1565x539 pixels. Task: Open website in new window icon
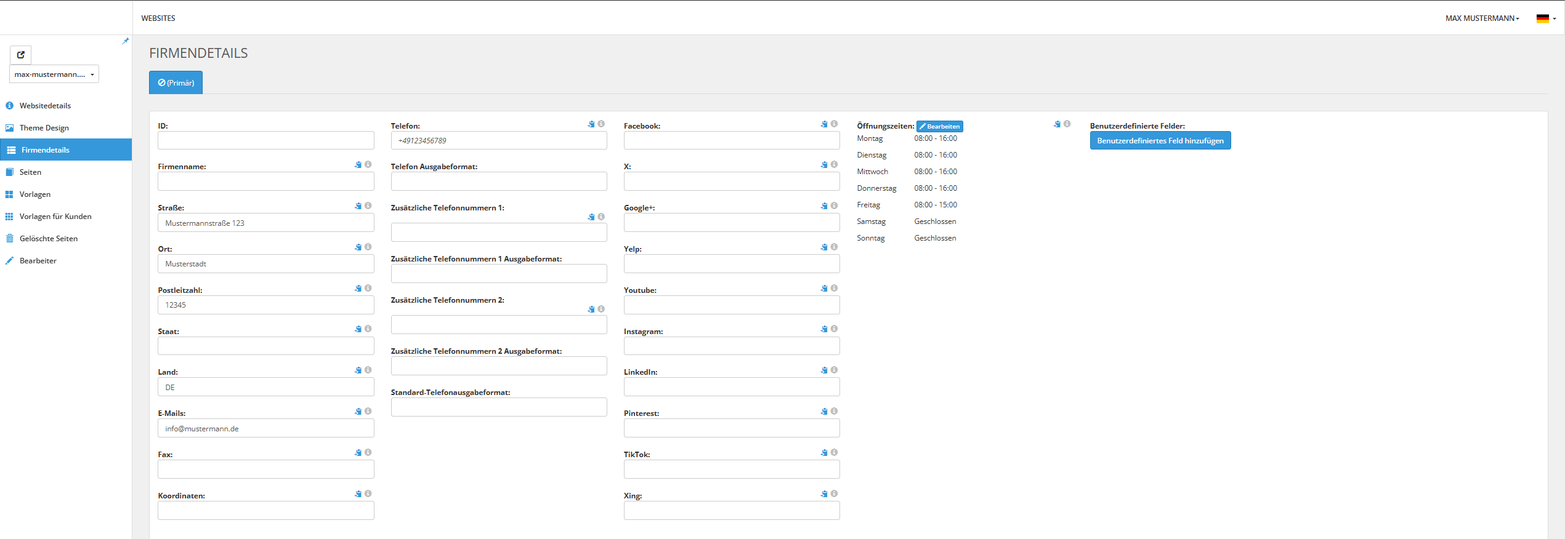coord(21,55)
